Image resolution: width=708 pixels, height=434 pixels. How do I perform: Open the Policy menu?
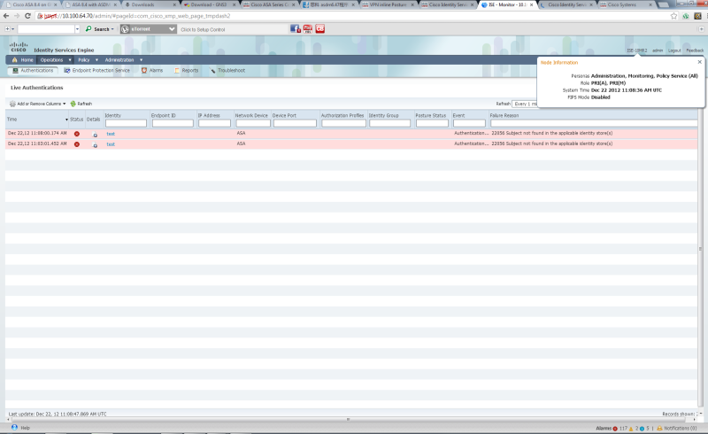(88, 59)
